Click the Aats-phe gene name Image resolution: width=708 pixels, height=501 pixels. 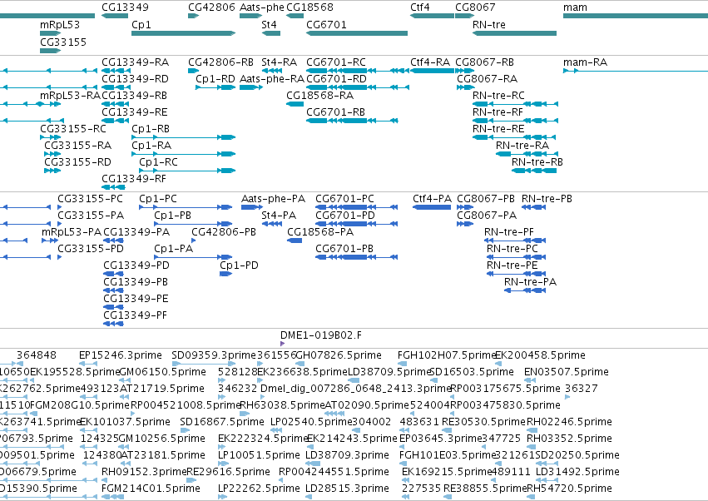tap(262, 7)
